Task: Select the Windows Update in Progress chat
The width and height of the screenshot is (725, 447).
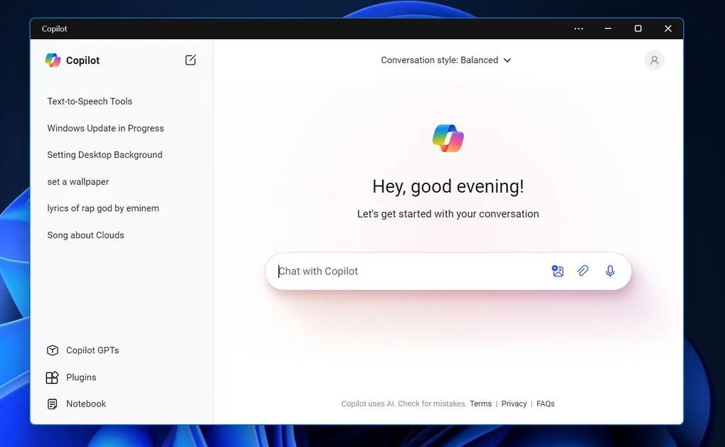Action: [105, 129]
